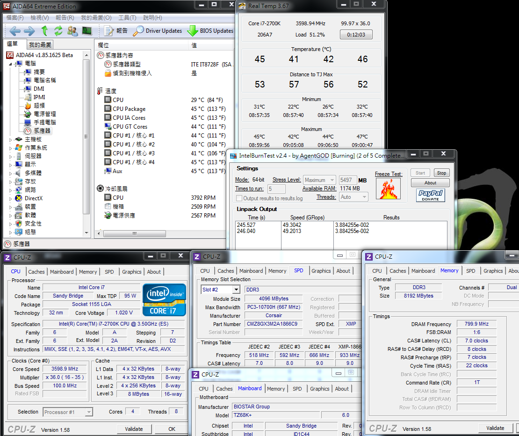This screenshot has height=436, width=519.
Task: Click the refresh icon in AIDA64 toolbar
Action: coord(58,31)
